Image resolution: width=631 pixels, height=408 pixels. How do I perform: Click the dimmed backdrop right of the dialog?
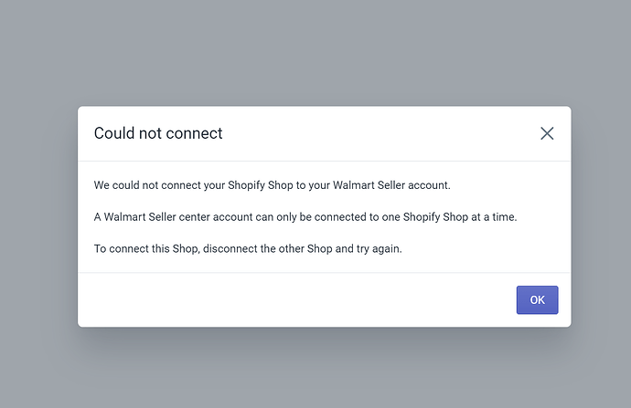[x=601, y=217]
